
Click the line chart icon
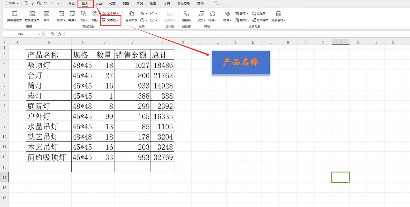(153, 13)
